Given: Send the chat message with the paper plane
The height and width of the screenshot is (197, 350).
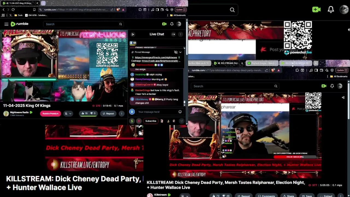Looking at the screenshot, I should pyautogui.click(x=181, y=121).
